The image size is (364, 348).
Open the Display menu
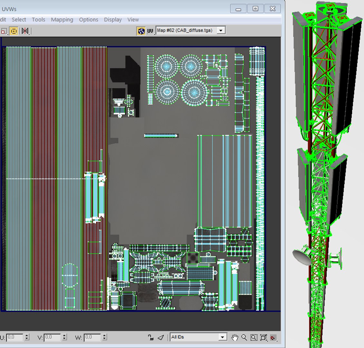[x=113, y=19]
